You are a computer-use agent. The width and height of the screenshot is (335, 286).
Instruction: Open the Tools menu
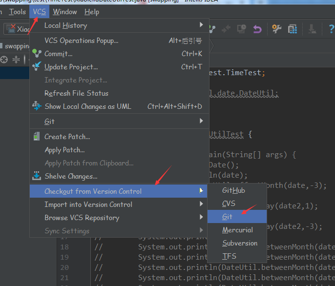pos(17,12)
